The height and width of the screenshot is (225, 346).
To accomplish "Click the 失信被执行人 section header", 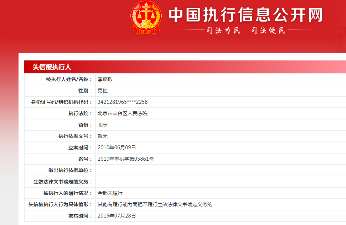I will pyautogui.click(x=52, y=67).
